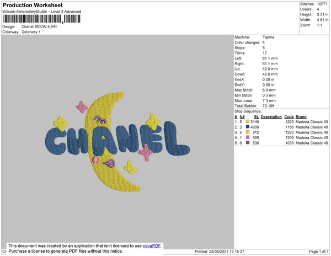Click the 'Color changes:' label
Image resolution: width=331 pixels, height=256 pixels.
tap(247, 42)
